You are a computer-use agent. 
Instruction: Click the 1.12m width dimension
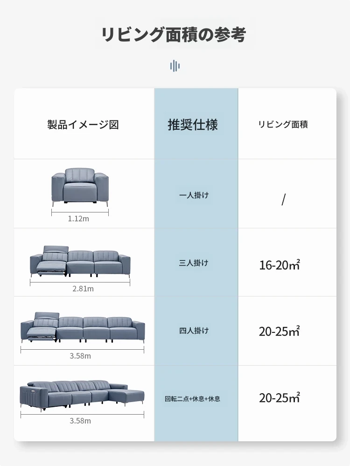click(x=78, y=219)
